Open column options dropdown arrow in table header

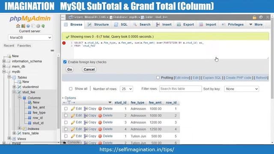click(110, 103)
